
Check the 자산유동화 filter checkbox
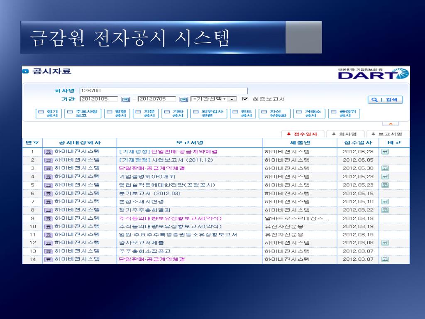coord(264,112)
